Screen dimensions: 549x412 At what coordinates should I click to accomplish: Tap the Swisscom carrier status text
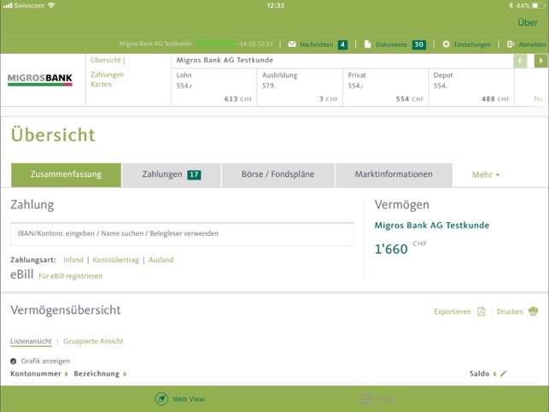click(x=29, y=6)
